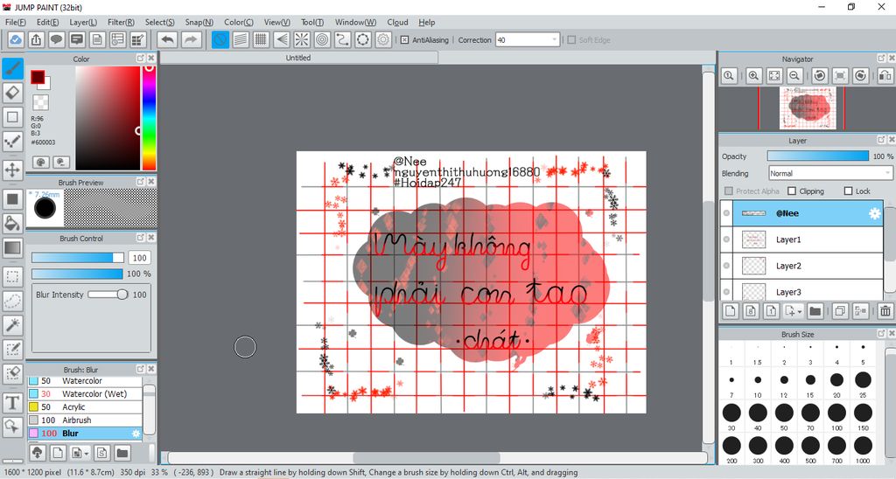Toggle the AntiAliasing checkbox

click(404, 40)
